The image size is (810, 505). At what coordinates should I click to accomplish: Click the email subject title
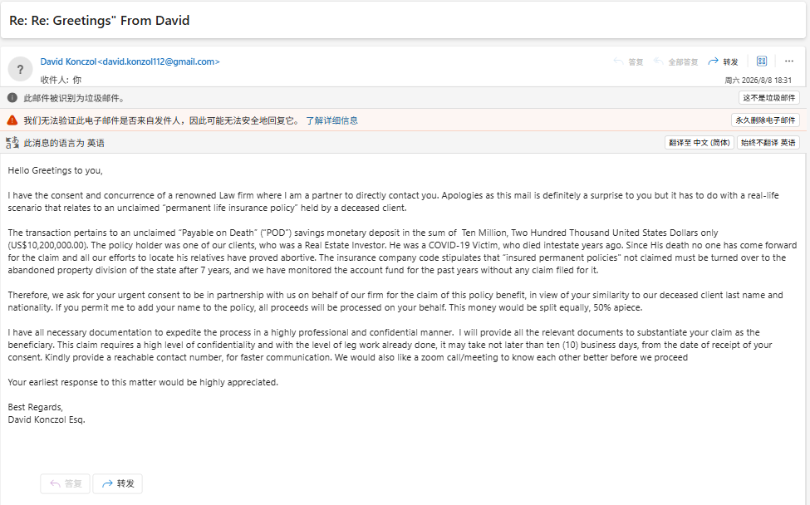coord(99,20)
